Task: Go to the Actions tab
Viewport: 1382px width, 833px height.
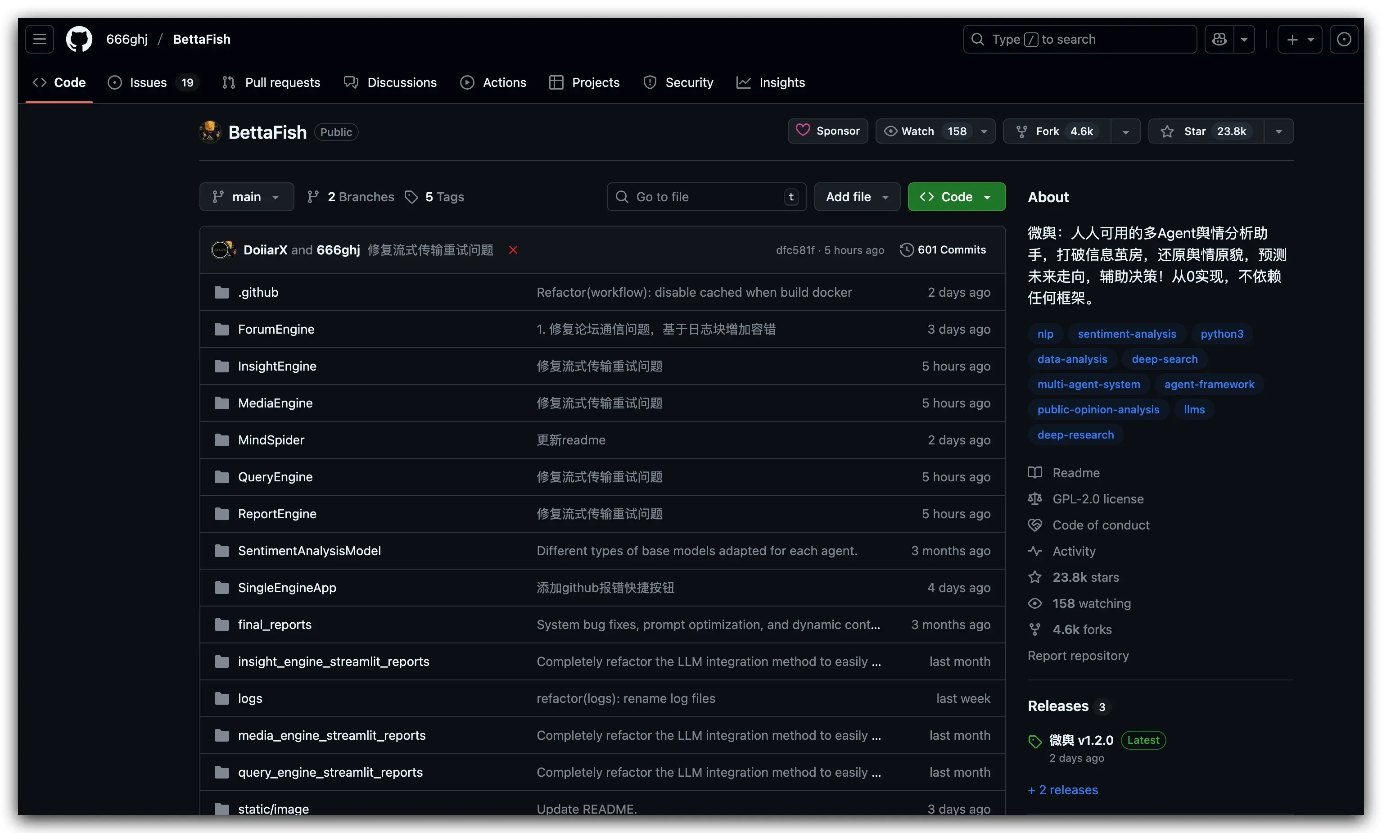Action: coord(493,82)
